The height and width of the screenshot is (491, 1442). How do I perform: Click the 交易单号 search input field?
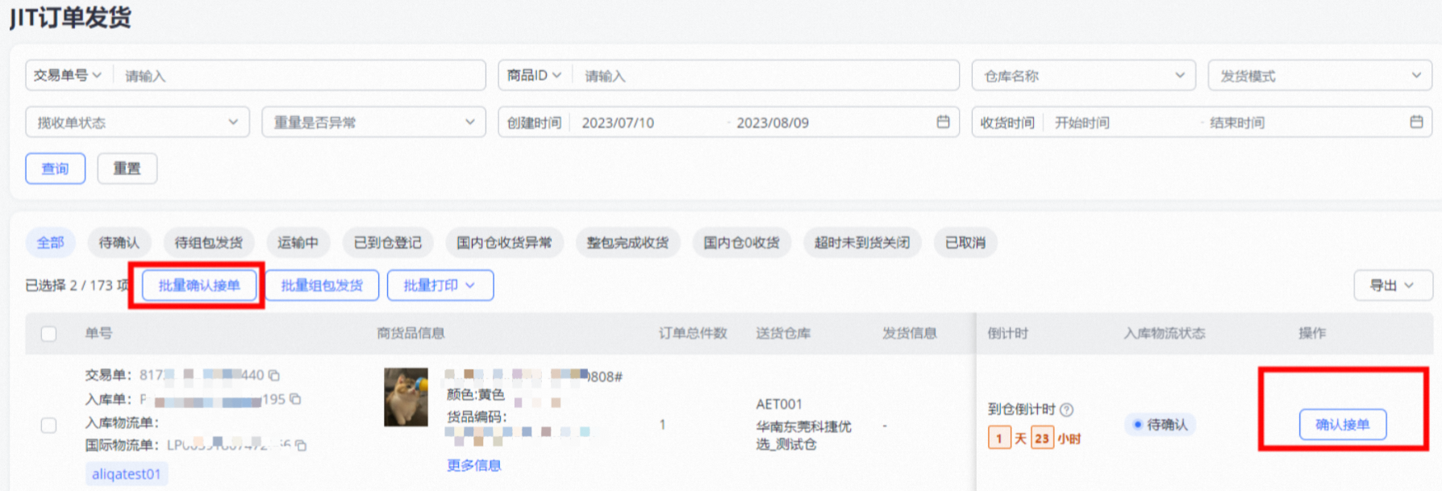pyautogui.click(x=298, y=76)
